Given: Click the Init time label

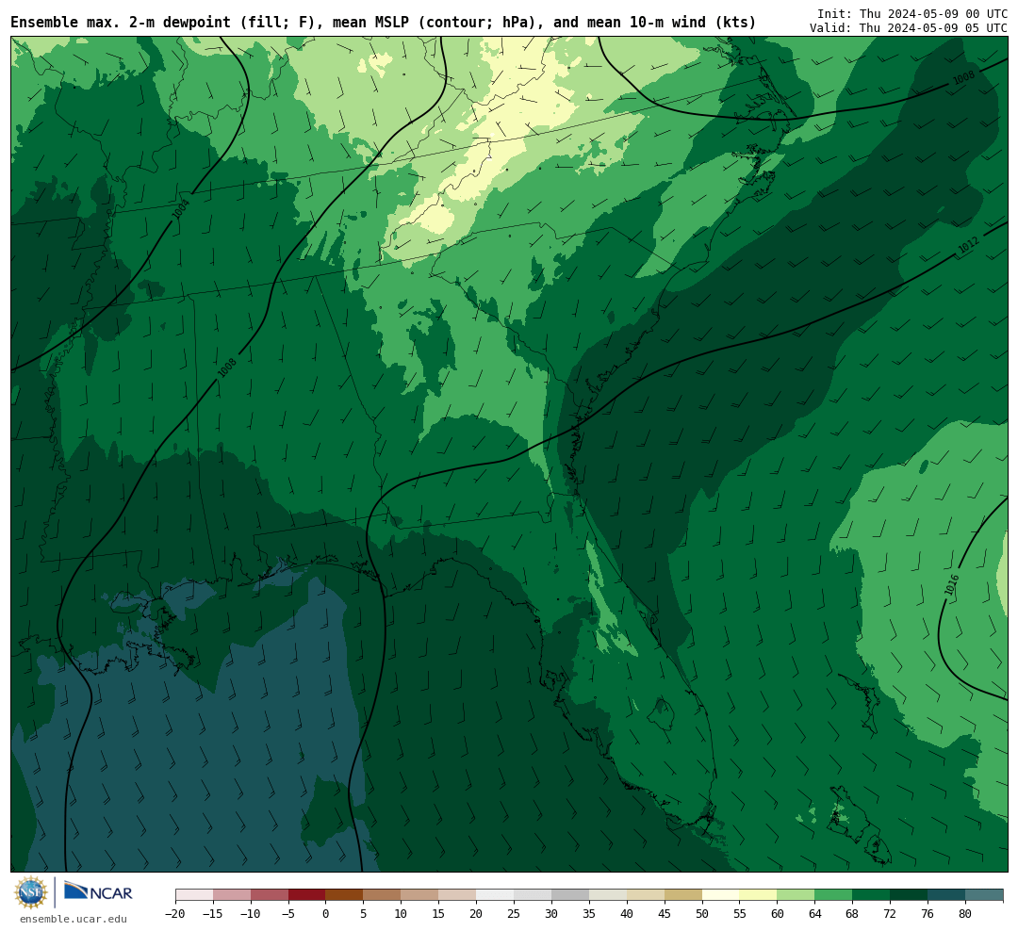Looking at the screenshot, I should point(912,13).
